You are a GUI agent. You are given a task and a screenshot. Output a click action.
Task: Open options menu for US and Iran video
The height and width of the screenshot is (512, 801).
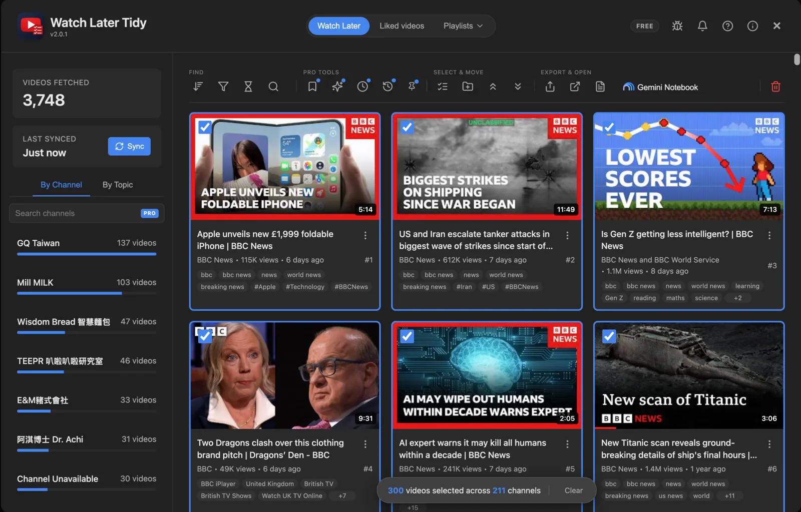coord(567,235)
